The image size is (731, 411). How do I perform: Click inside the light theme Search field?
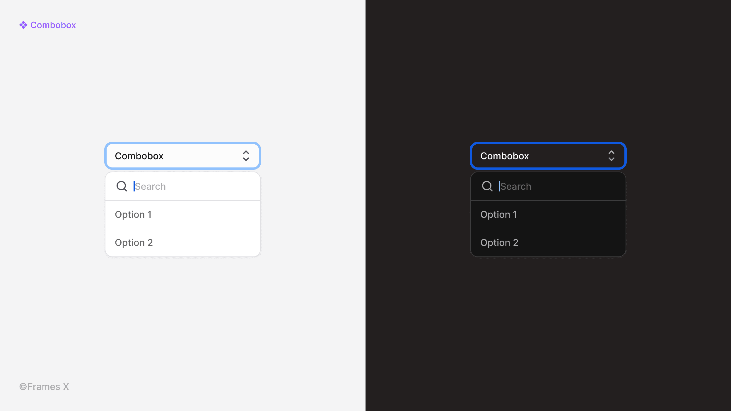pos(176,186)
